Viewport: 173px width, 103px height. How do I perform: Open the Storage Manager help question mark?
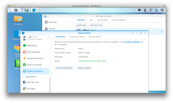[x=150, y=16]
